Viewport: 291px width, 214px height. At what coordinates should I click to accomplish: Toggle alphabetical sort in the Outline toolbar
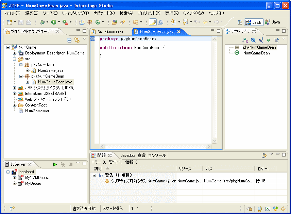tap(245, 40)
